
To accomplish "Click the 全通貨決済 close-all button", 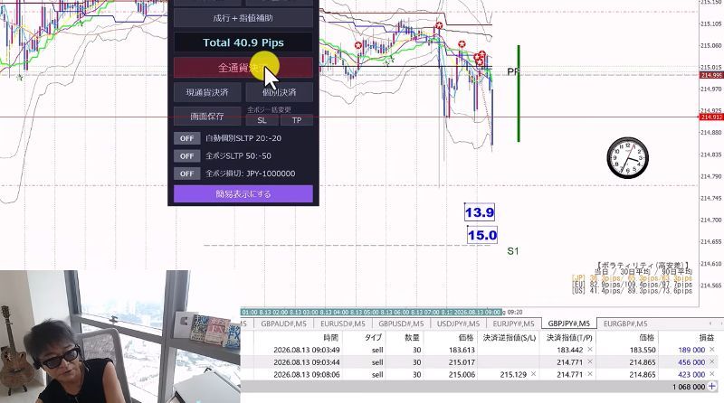I will pyautogui.click(x=243, y=68).
